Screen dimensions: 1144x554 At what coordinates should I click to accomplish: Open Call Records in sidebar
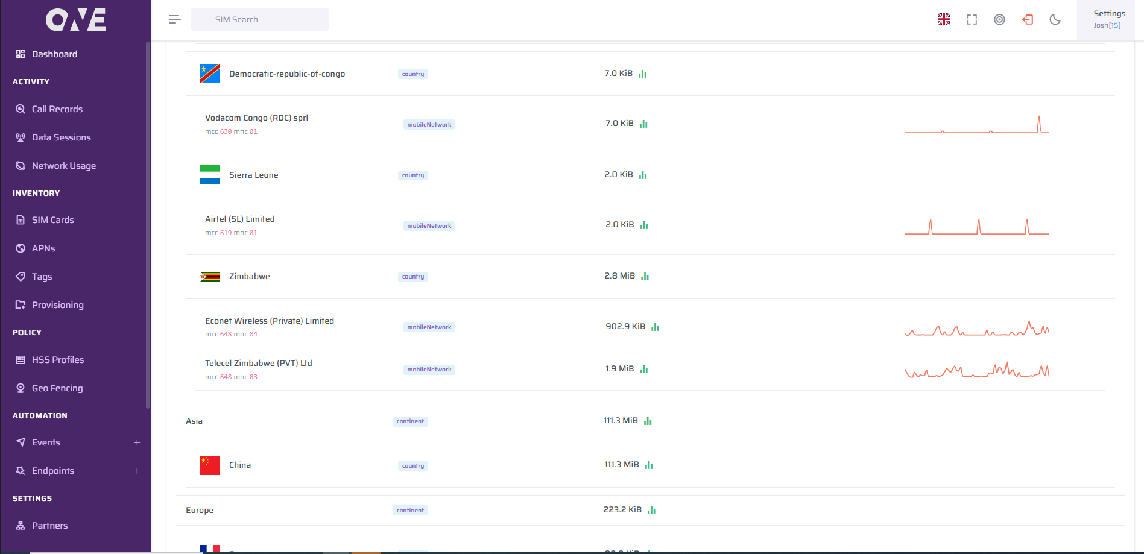click(57, 109)
